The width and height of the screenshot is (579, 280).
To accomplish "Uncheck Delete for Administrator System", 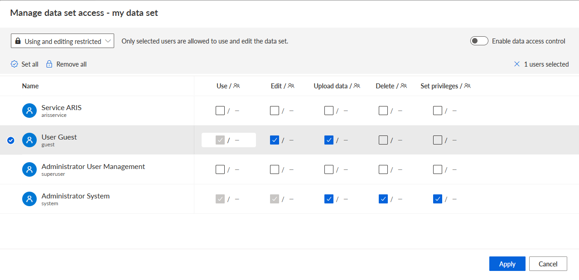I will pos(383,199).
